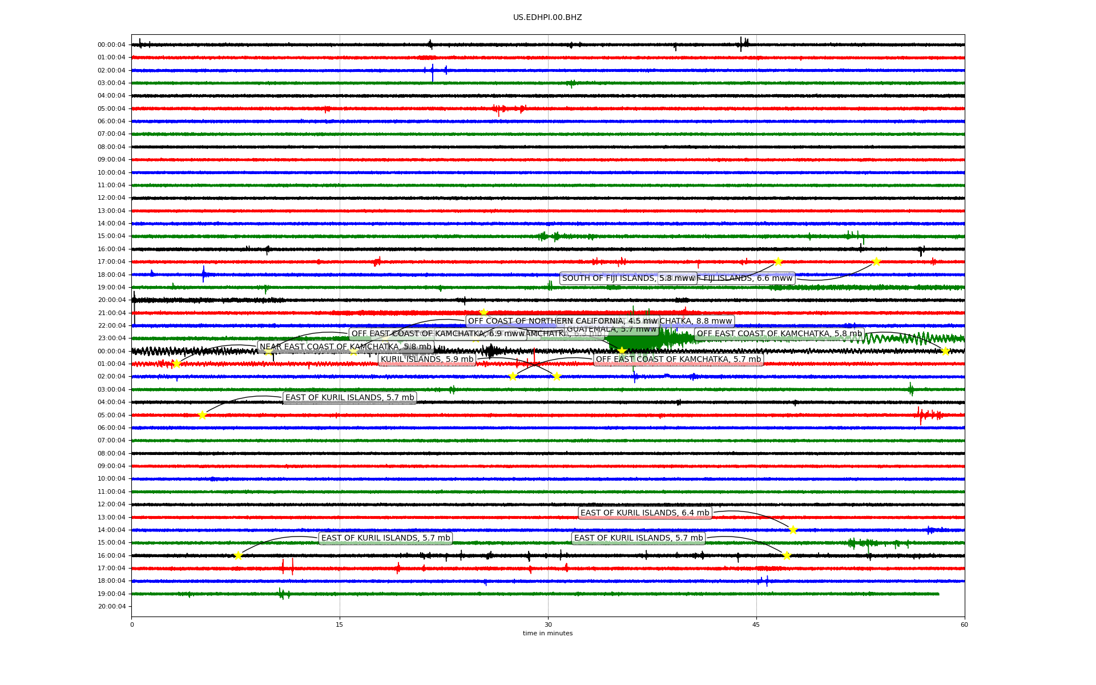Click the 23:00:04 trace time label

pos(111,339)
